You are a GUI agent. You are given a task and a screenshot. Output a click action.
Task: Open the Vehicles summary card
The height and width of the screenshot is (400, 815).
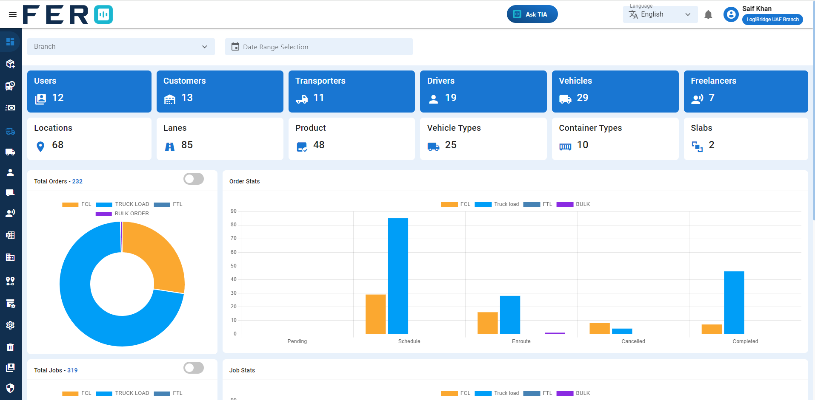(x=615, y=91)
